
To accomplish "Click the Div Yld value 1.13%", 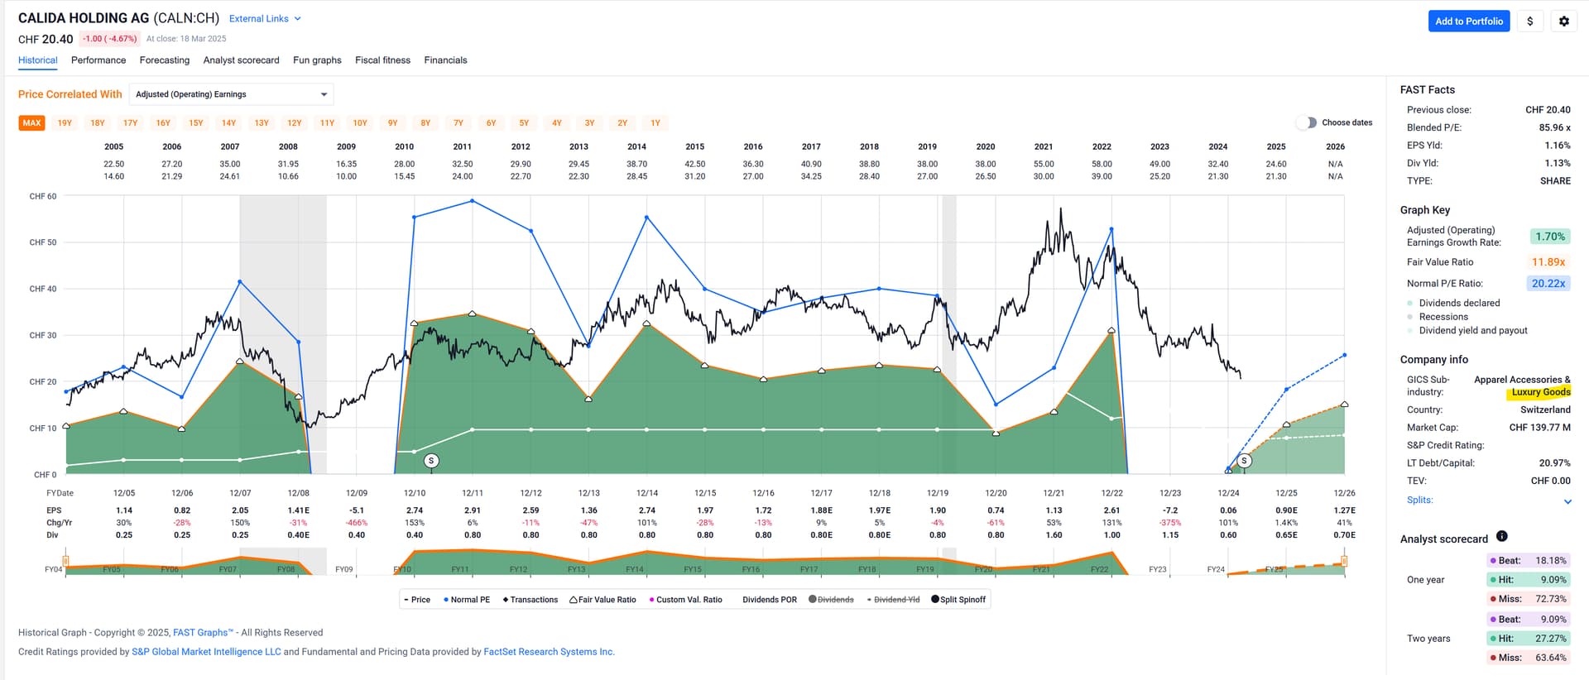I will [x=1558, y=164].
